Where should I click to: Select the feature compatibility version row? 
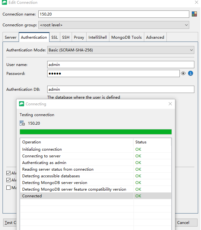(x=96, y=189)
